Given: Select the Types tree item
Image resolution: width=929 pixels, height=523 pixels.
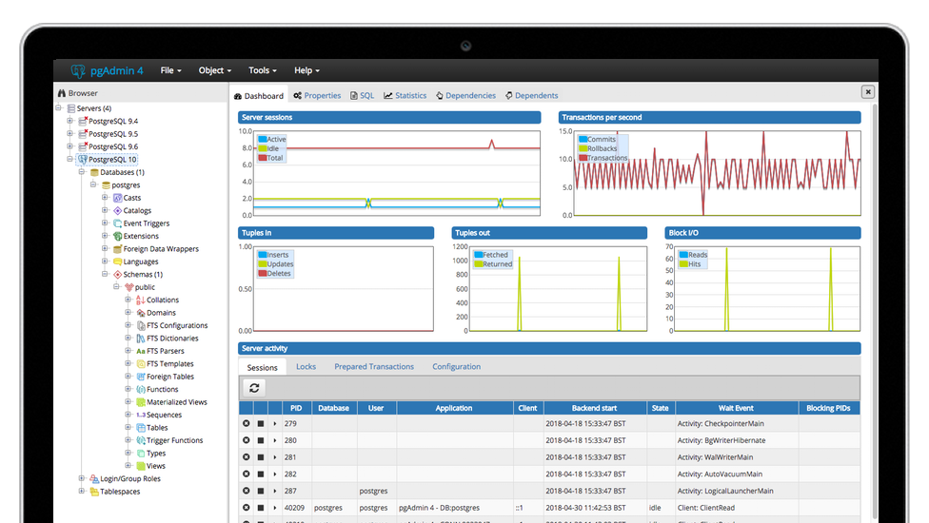Looking at the screenshot, I should coord(150,454).
